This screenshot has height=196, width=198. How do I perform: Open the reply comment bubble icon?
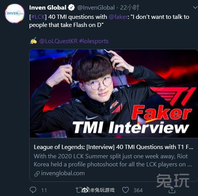click(x=33, y=190)
